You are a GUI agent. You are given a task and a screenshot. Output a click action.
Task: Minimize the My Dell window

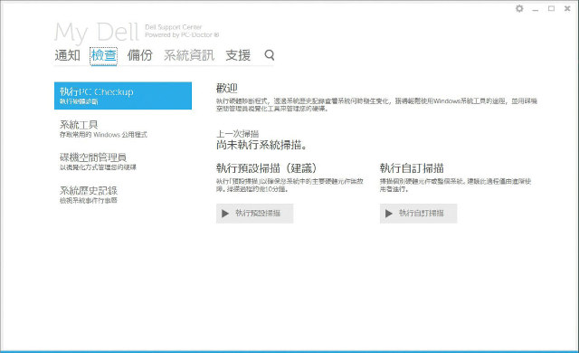(x=535, y=9)
